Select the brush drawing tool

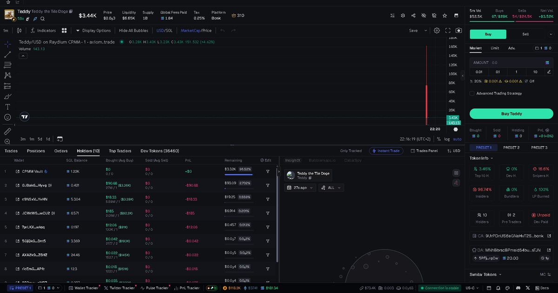pos(7,97)
